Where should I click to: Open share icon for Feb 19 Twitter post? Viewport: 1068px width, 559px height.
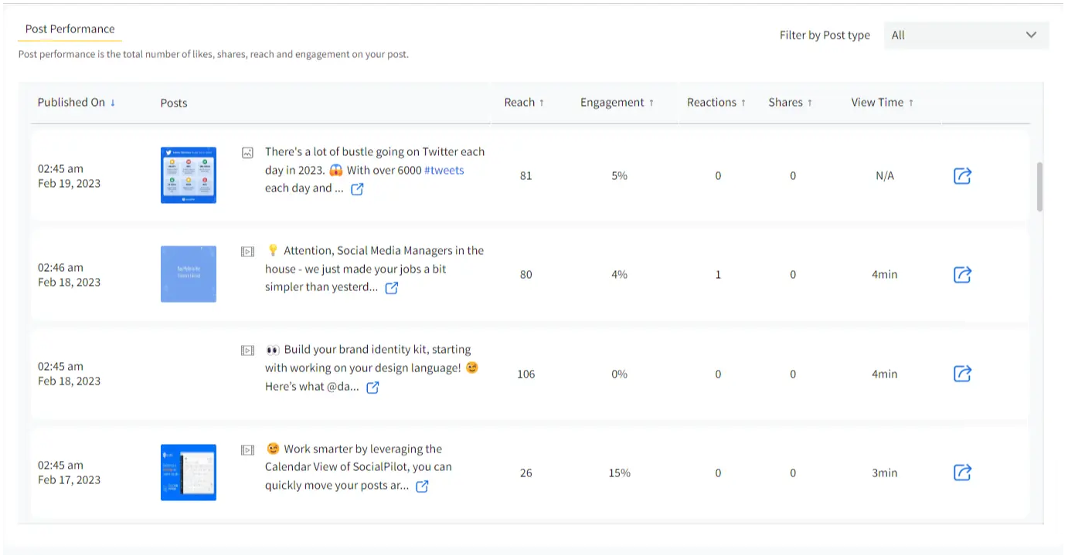[961, 176]
